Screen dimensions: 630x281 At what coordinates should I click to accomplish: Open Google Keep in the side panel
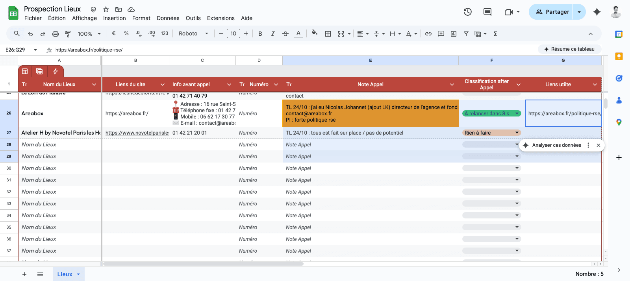point(619,56)
